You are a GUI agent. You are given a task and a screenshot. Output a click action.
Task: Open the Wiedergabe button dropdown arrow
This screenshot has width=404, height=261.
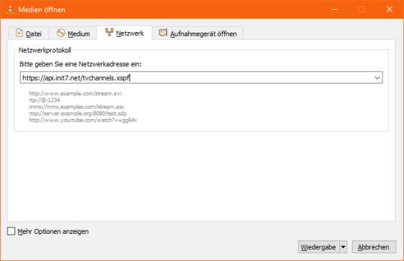pyautogui.click(x=343, y=247)
